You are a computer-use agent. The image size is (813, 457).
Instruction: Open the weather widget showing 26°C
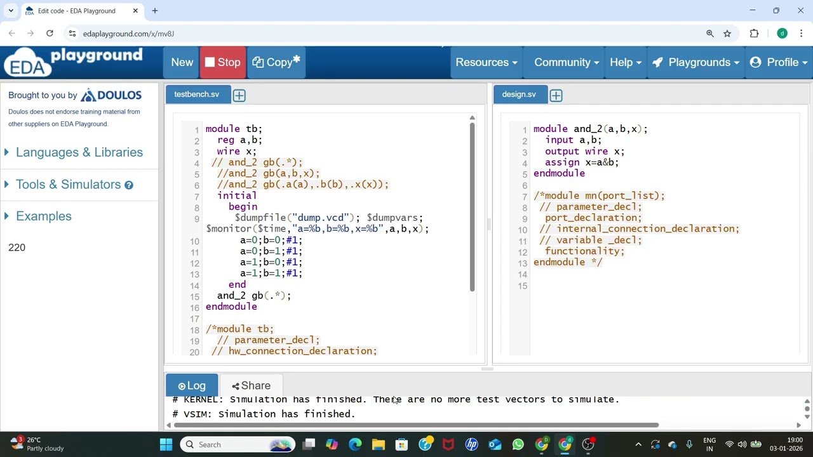point(37,444)
